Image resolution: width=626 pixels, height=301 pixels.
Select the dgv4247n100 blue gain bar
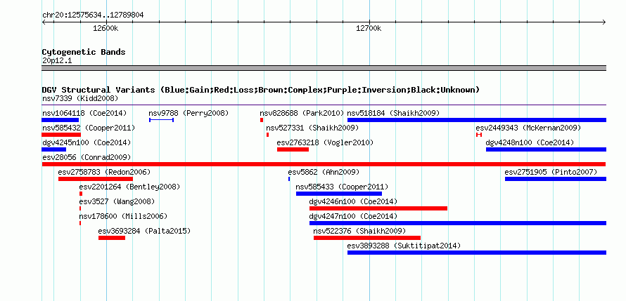pos(458,223)
